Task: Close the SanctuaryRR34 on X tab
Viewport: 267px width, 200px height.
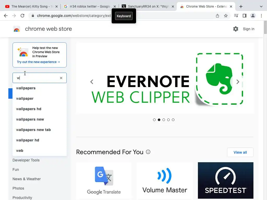Action: pos(173,7)
